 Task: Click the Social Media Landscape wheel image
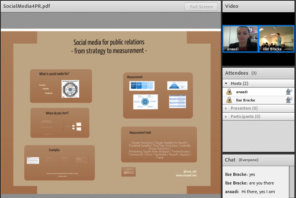coord(71,89)
